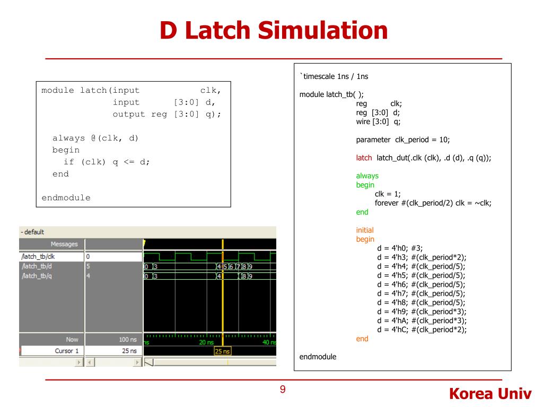
Task: Select the /latch_tb/d signal
Action: pos(37,266)
